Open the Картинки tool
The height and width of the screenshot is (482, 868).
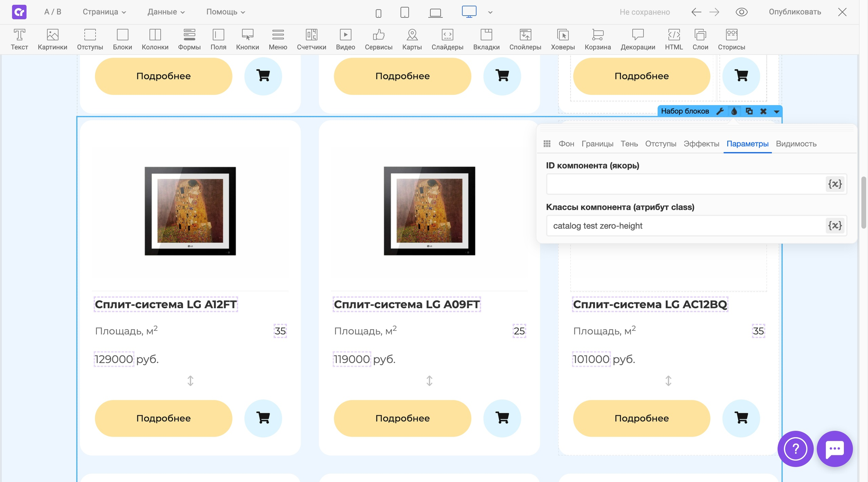53,39
